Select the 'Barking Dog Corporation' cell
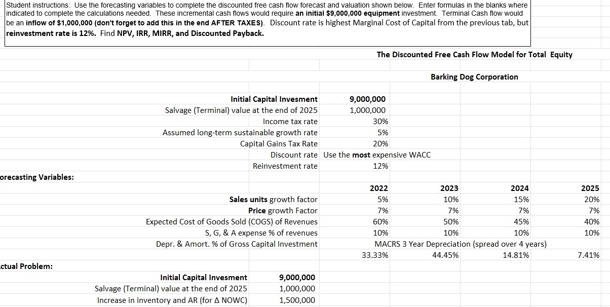The width and height of the screenshot is (610, 307). tap(474, 76)
